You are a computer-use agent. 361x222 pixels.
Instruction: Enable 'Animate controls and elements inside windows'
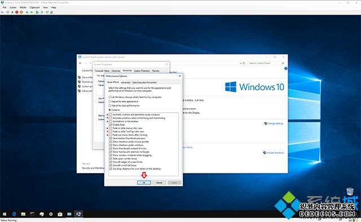pyautogui.click(x=111, y=114)
